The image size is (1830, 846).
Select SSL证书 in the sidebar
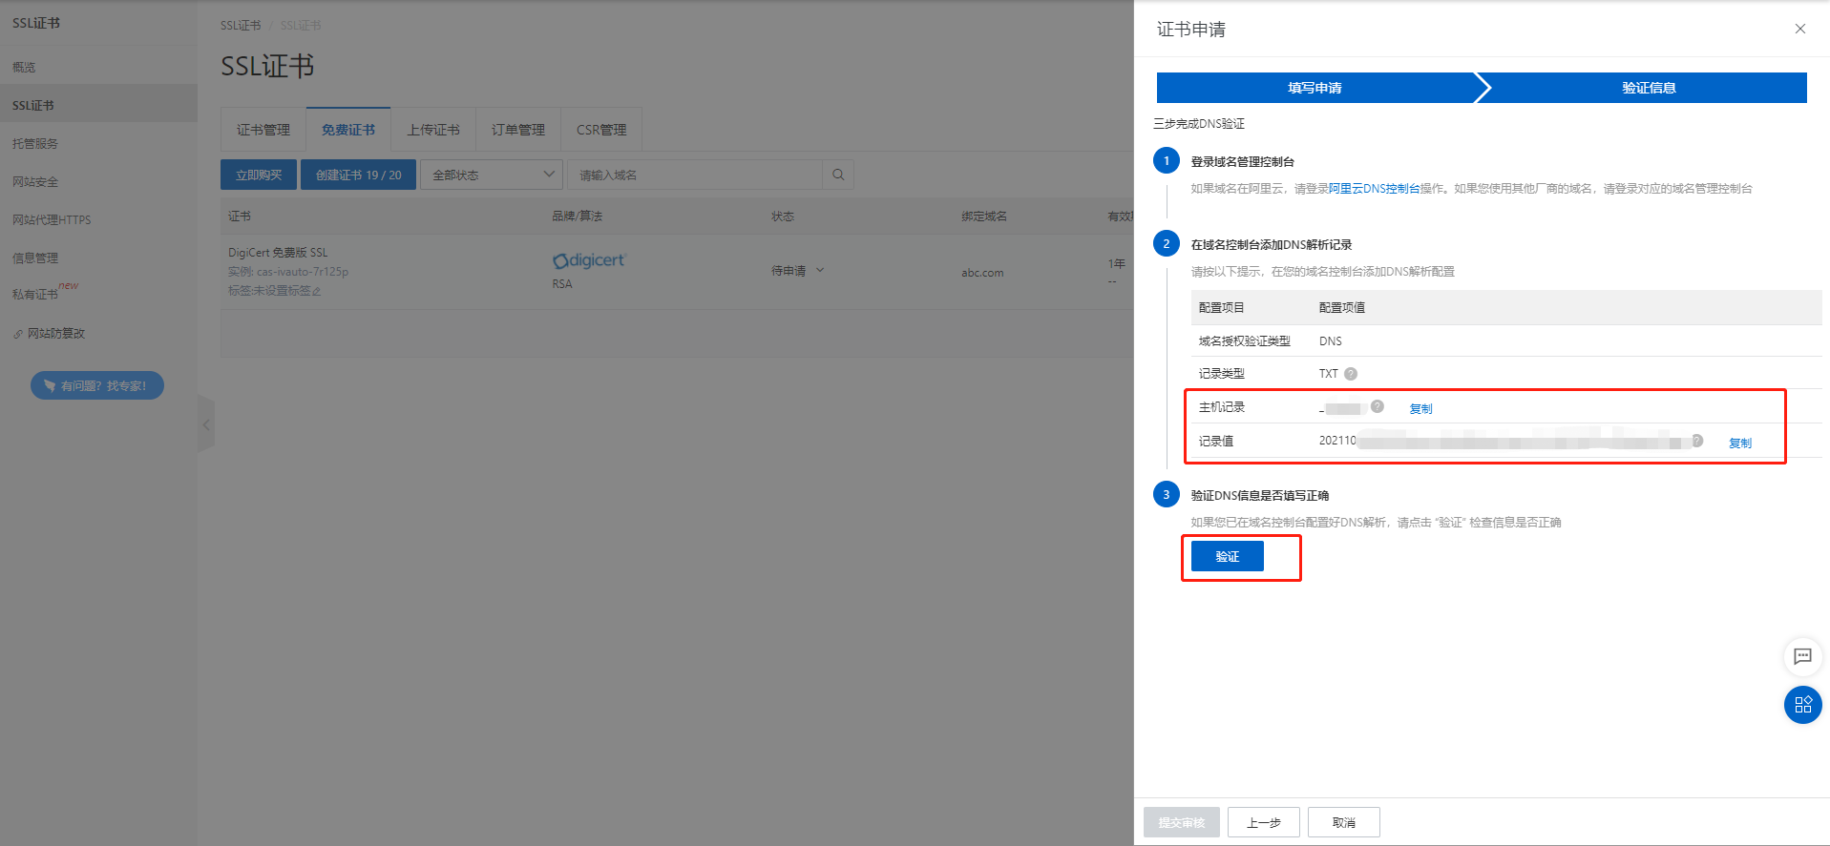click(98, 105)
